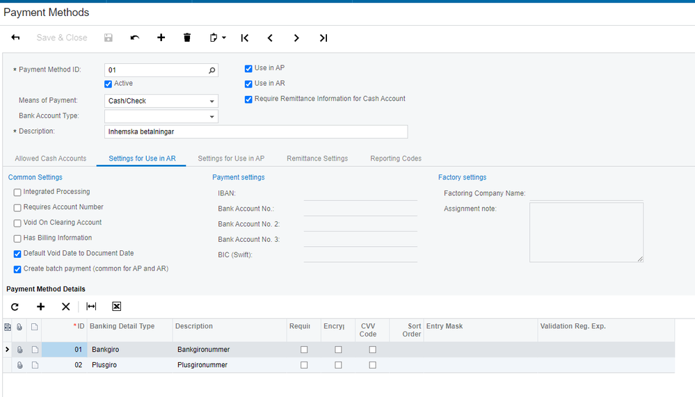
Task: Go to last record
Action: click(x=323, y=38)
